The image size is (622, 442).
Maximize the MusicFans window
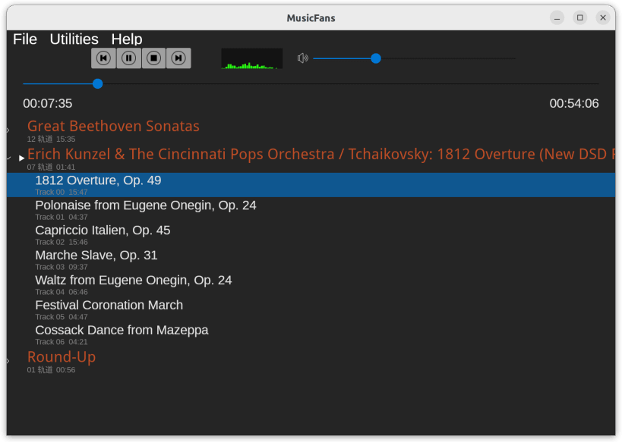[x=580, y=18]
